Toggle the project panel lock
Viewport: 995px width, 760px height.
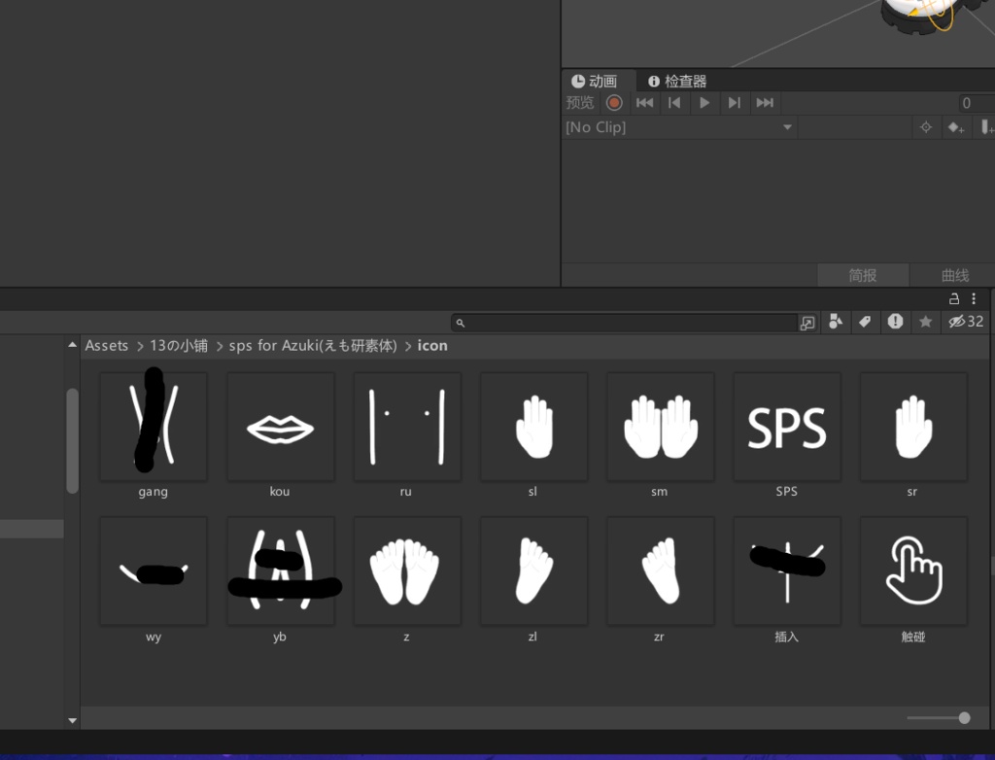954,298
